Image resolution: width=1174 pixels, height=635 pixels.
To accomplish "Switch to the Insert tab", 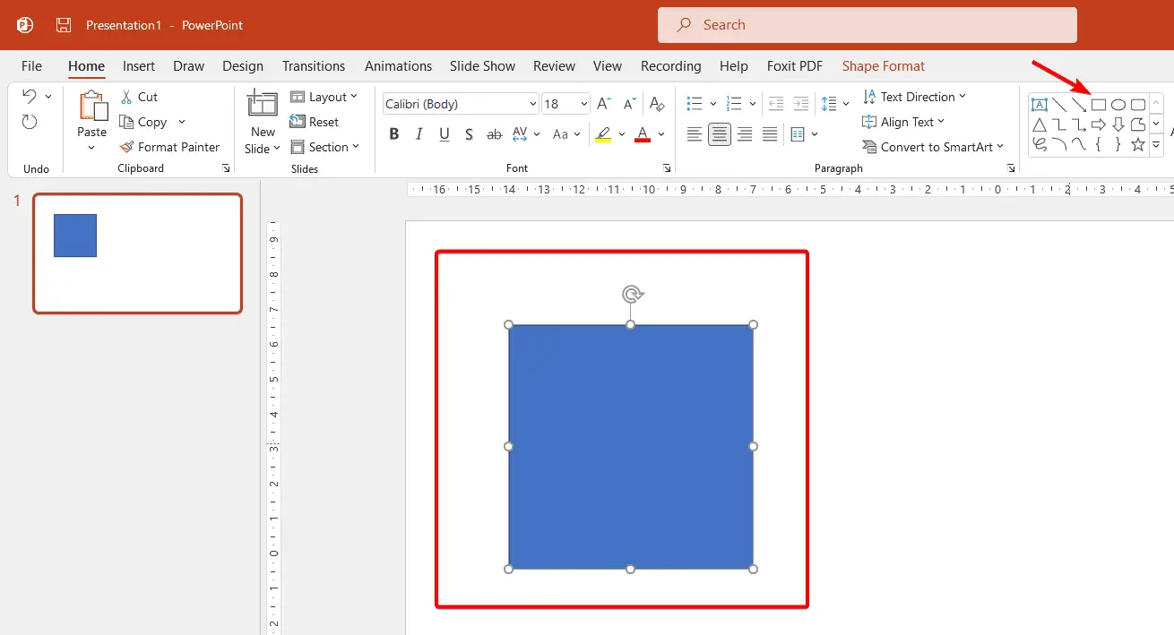I will (x=139, y=65).
